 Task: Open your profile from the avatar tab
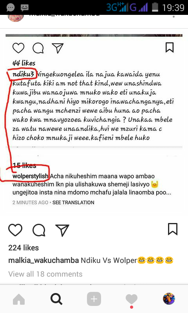pos(169,299)
